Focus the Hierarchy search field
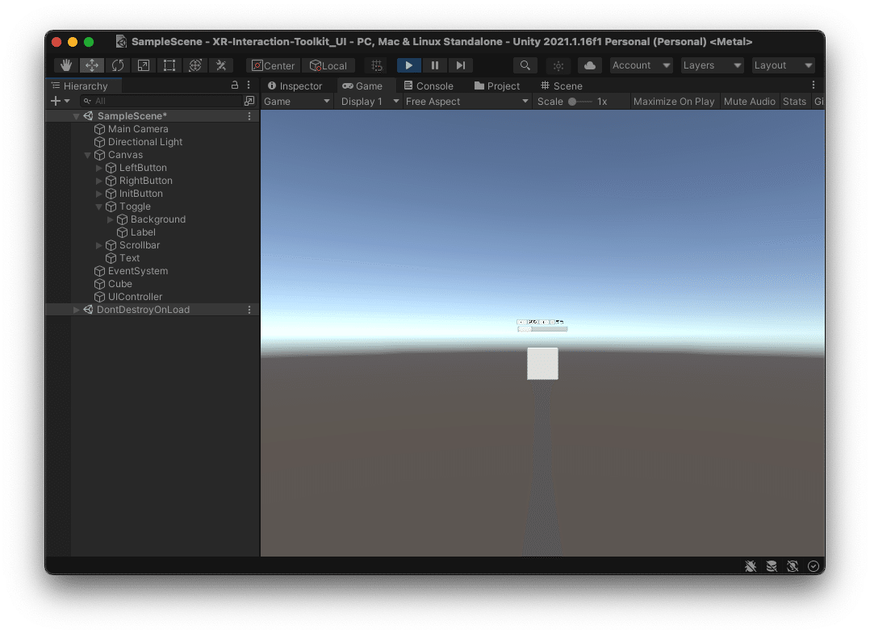 (x=161, y=101)
